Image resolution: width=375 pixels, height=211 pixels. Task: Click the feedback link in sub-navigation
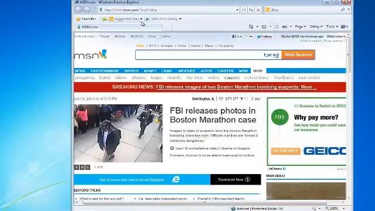tap(284, 77)
